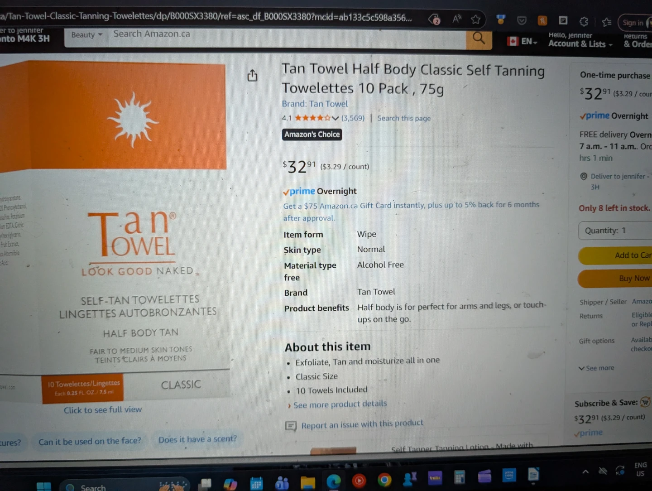Click the browser favorites star icon
Screen dimensions: 652x491
(475, 19)
